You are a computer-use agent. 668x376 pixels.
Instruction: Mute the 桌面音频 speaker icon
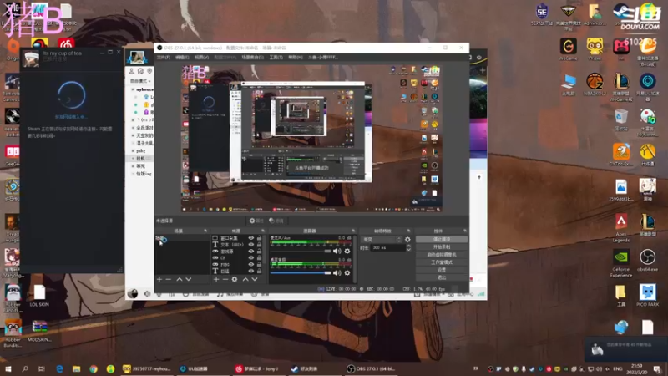coord(337,273)
